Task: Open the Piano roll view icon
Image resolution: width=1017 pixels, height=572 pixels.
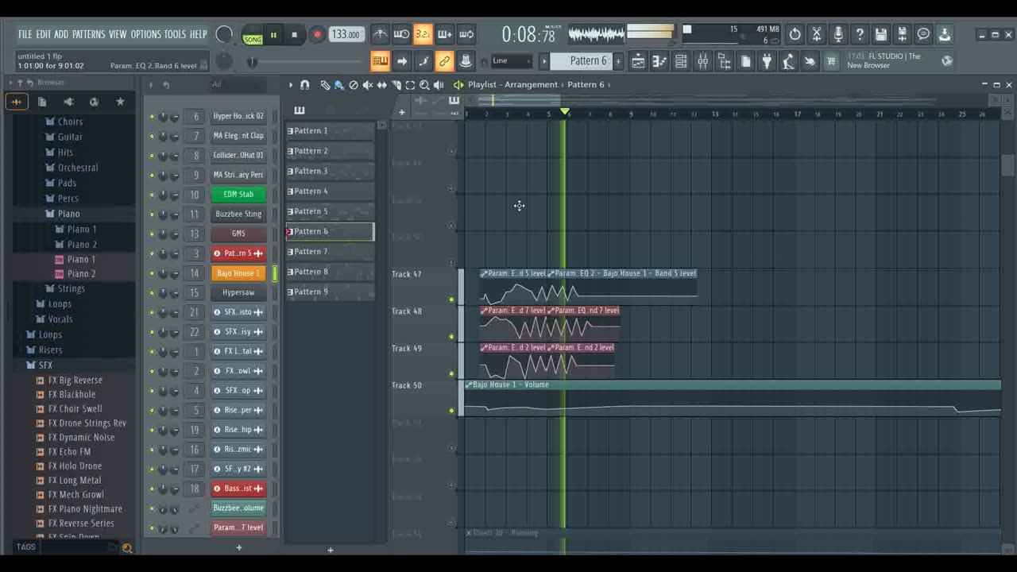Action: 659,61
